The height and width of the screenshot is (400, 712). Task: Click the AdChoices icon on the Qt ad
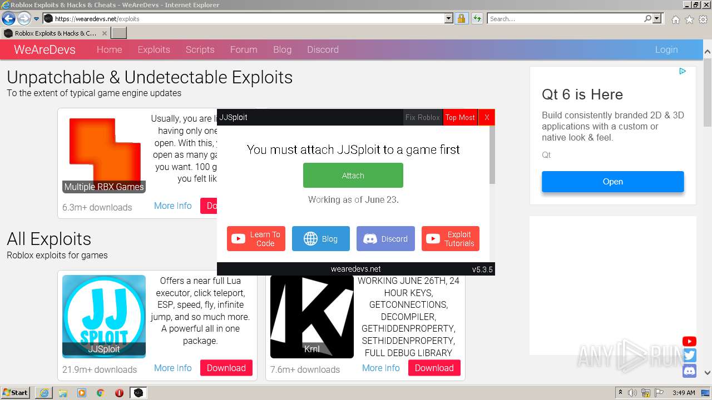point(683,71)
